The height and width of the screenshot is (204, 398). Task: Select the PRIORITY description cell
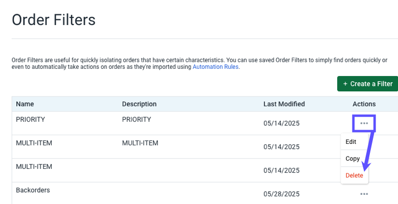point(137,119)
